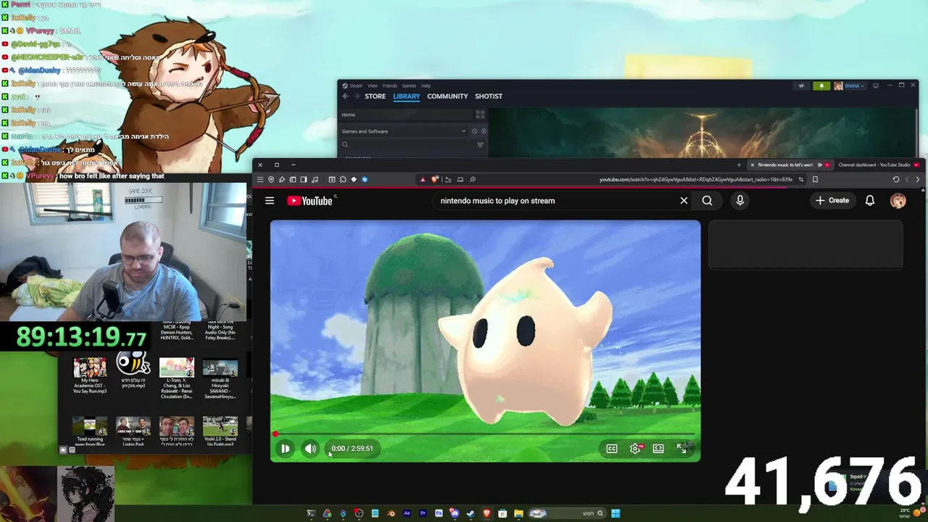
Task: Open YouTube notifications bell
Action: tap(869, 201)
